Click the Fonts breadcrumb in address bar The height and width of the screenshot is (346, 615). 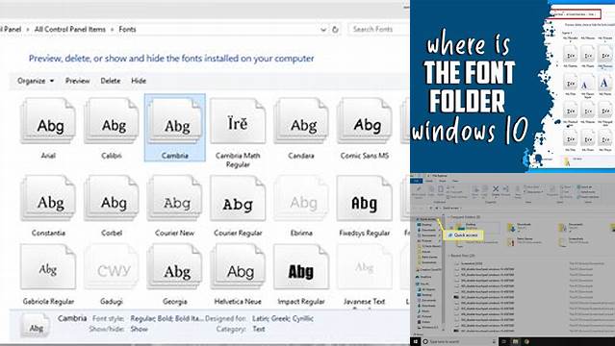coord(127,30)
